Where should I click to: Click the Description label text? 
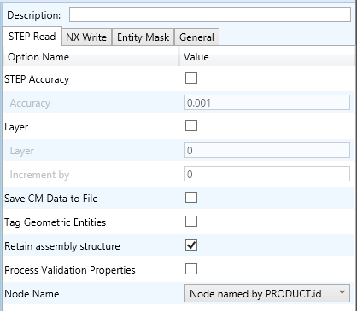tap(33, 15)
